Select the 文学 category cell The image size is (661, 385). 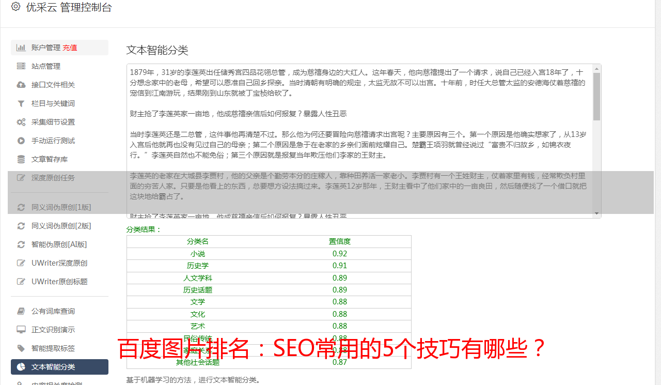(198, 302)
